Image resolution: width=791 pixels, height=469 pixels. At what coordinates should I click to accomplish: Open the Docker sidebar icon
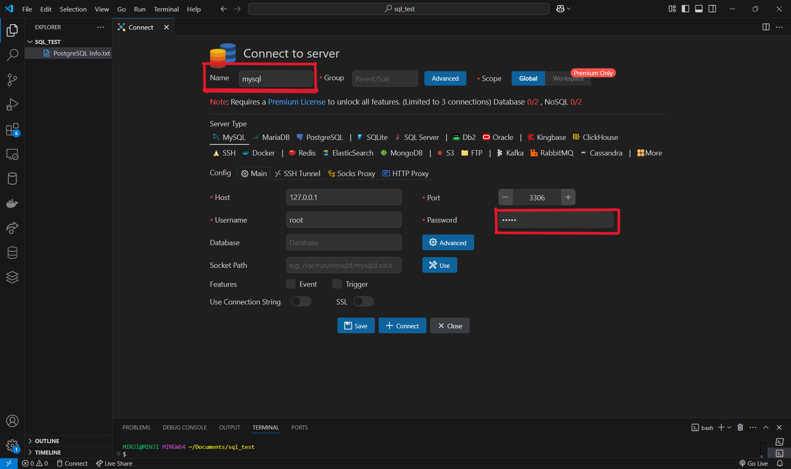tap(12, 204)
